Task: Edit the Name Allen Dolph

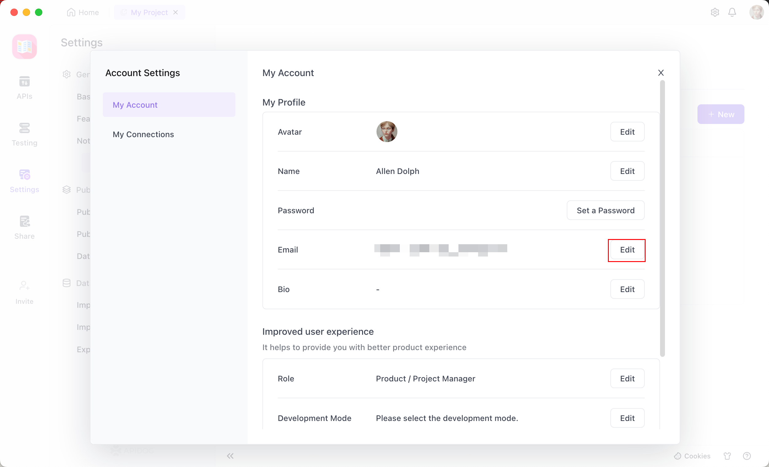Action: [627, 171]
